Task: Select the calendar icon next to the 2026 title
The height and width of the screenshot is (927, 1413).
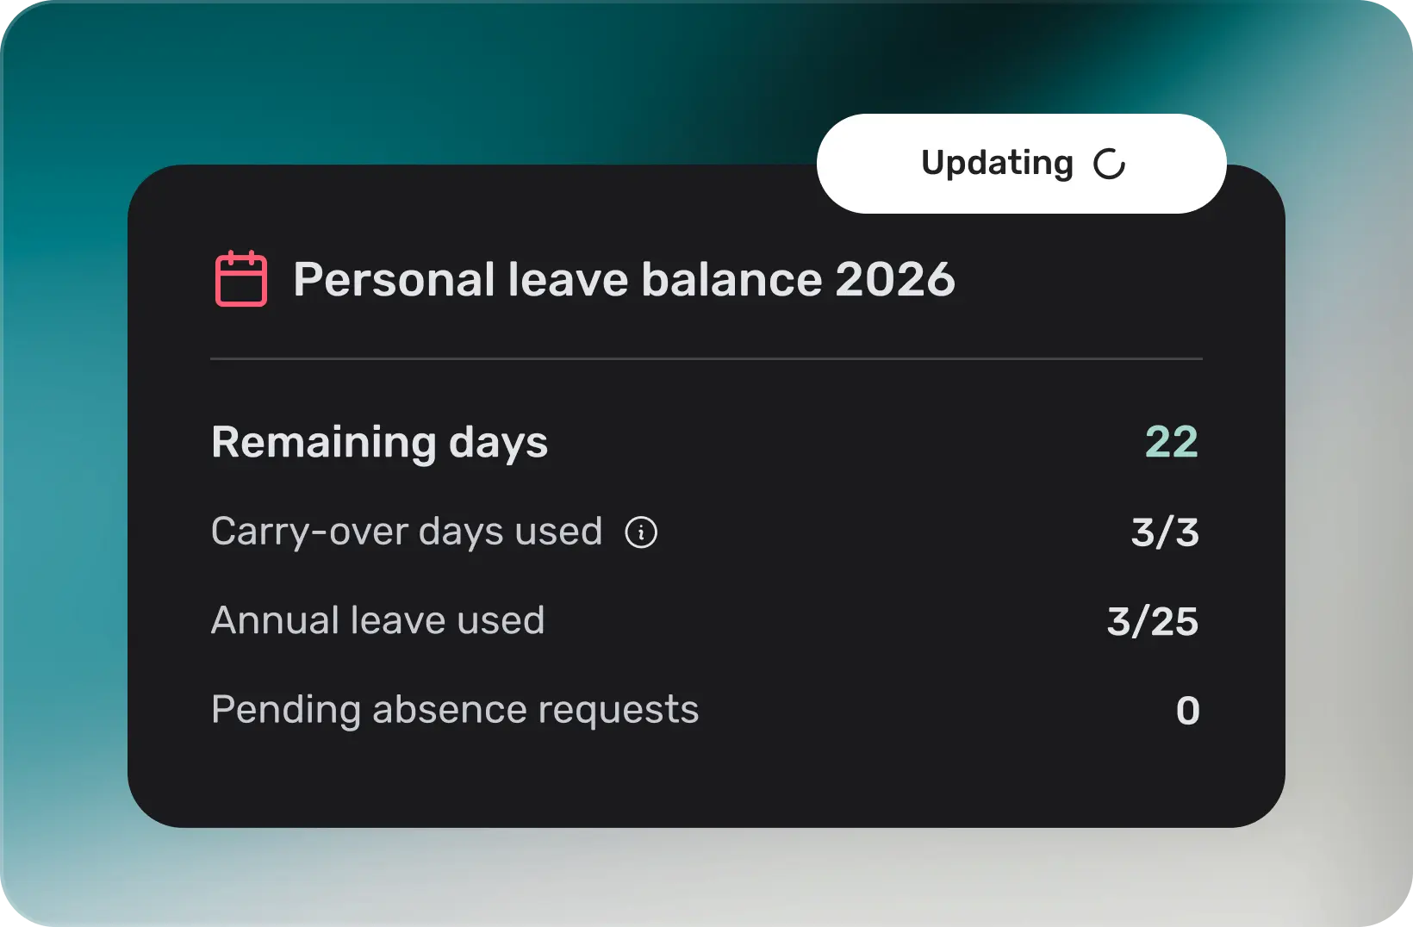Action: click(241, 279)
